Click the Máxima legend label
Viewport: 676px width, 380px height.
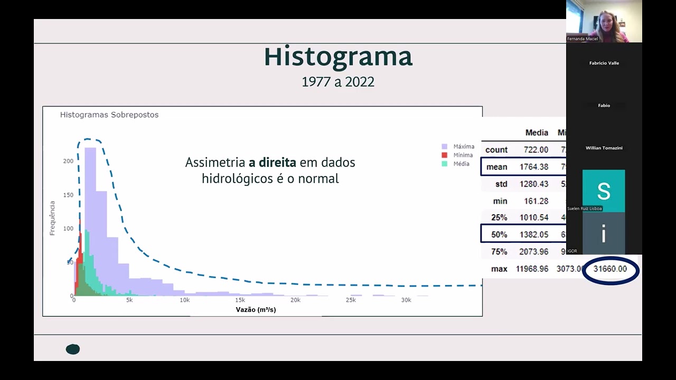tap(464, 147)
